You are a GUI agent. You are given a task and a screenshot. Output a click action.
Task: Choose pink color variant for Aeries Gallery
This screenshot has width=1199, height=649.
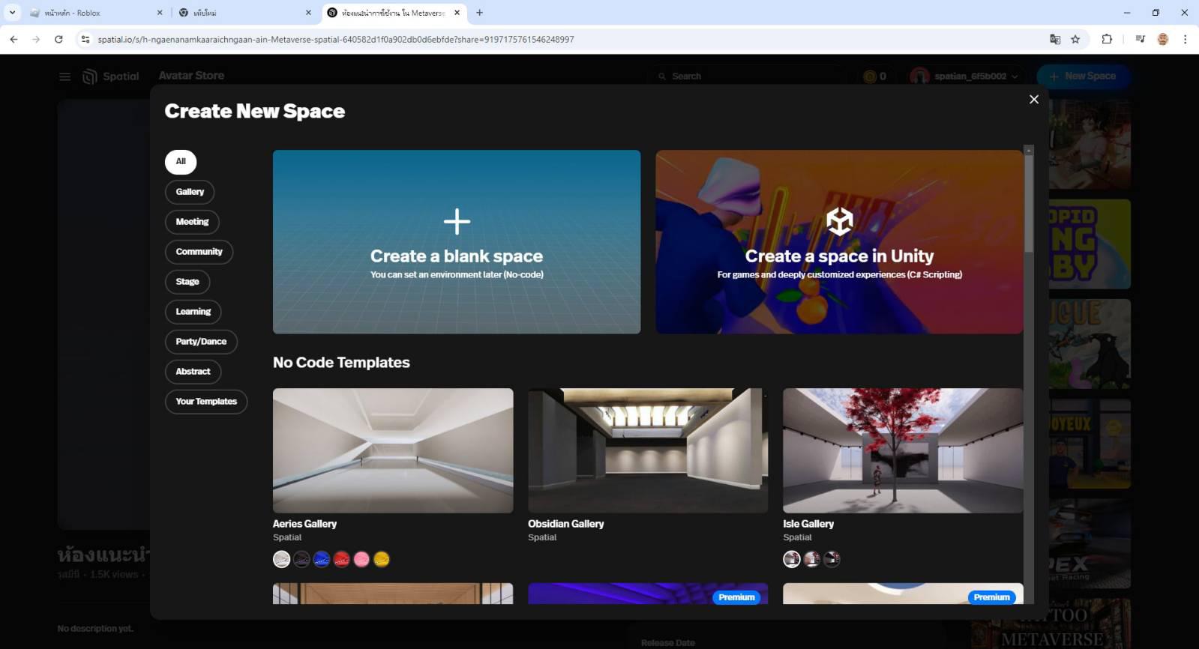(x=361, y=559)
